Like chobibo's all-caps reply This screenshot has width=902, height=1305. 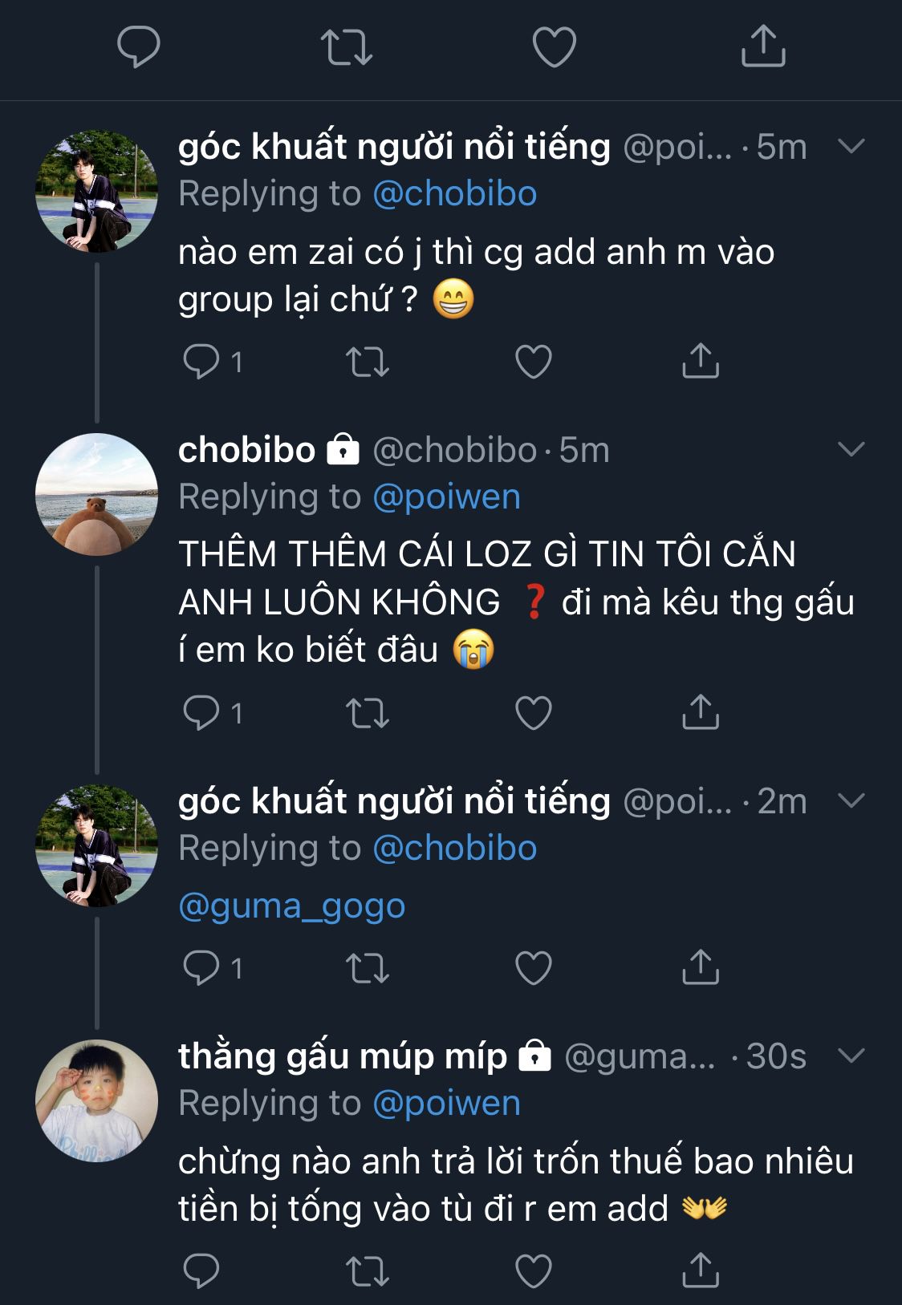pyautogui.click(x=534, y=713)
